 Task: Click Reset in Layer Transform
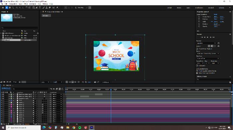click(x=215, y=14)
